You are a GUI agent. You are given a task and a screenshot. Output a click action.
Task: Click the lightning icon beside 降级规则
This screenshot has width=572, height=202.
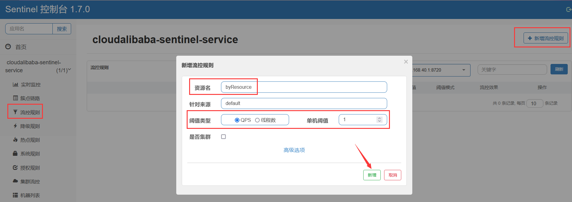tap(15, 126)
